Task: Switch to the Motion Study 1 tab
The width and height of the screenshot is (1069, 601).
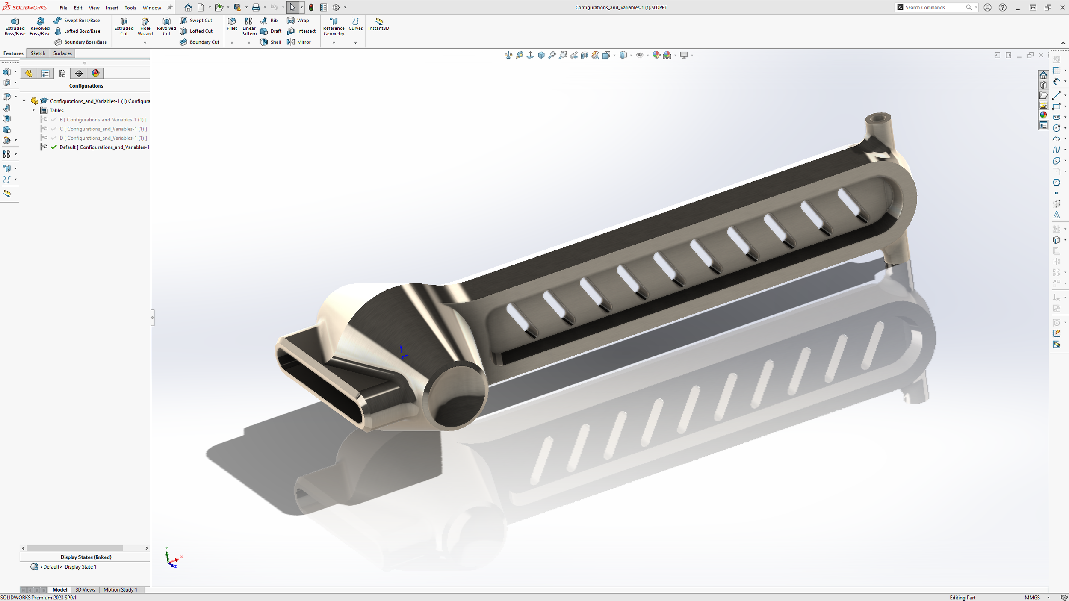Action: (120, 589)
